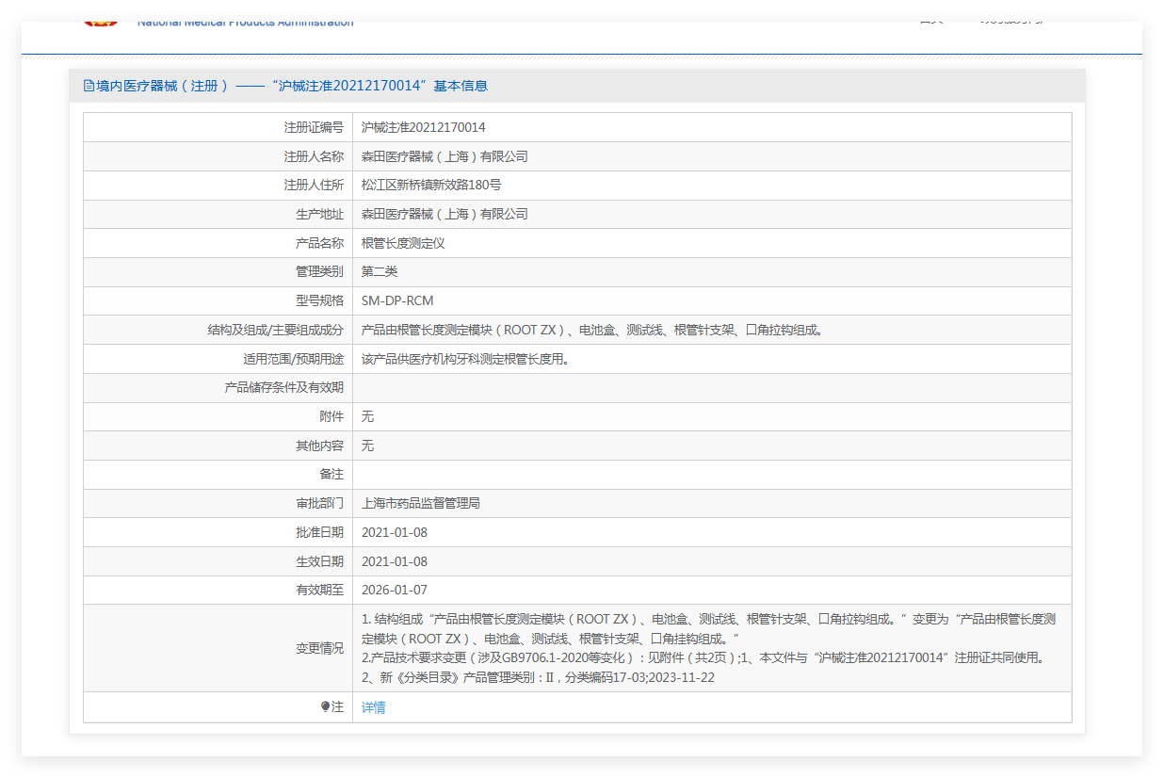Image resolution: width=1164 pixels, height=778 pixels.
Task: Click the 生产地址 label
Action: click(x=319, y=214)
